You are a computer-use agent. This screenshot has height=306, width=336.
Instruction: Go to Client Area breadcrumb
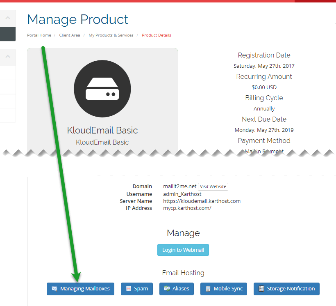point(70,35)
